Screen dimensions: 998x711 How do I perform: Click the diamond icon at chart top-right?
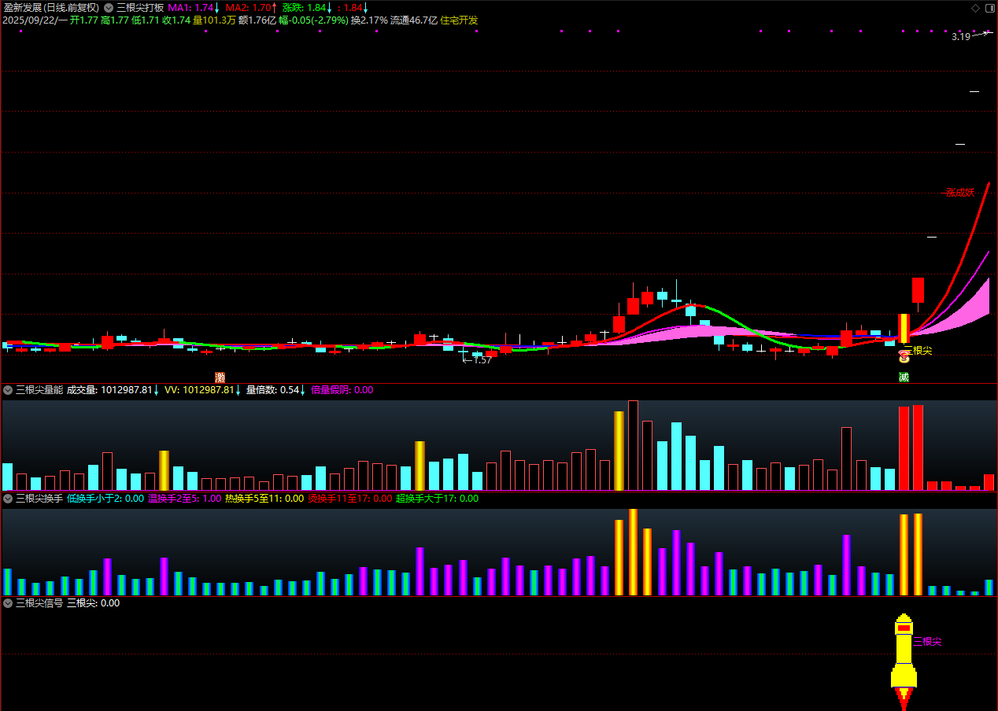pyautogui.click(x=976, y=8)
